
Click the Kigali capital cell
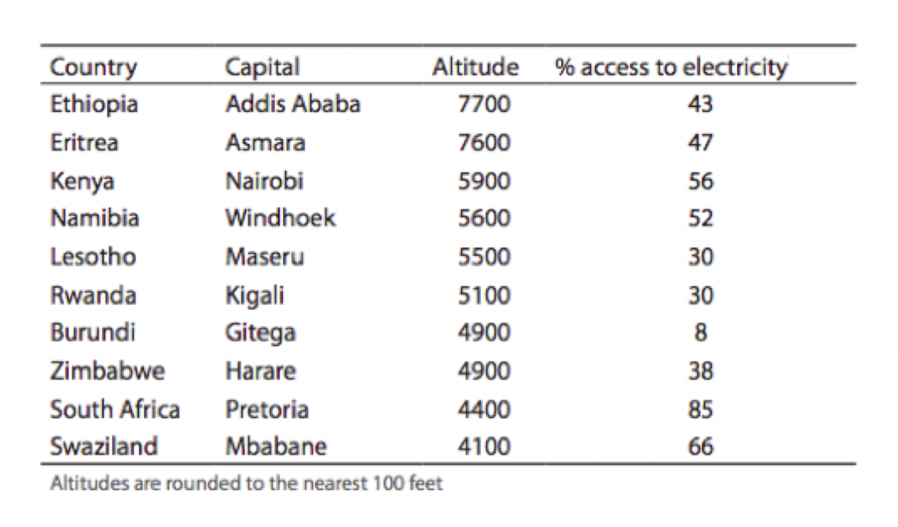click(x=254, y=296)
